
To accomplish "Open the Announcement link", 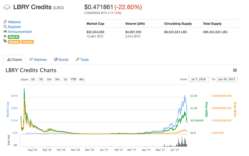I will coord(20,32).
